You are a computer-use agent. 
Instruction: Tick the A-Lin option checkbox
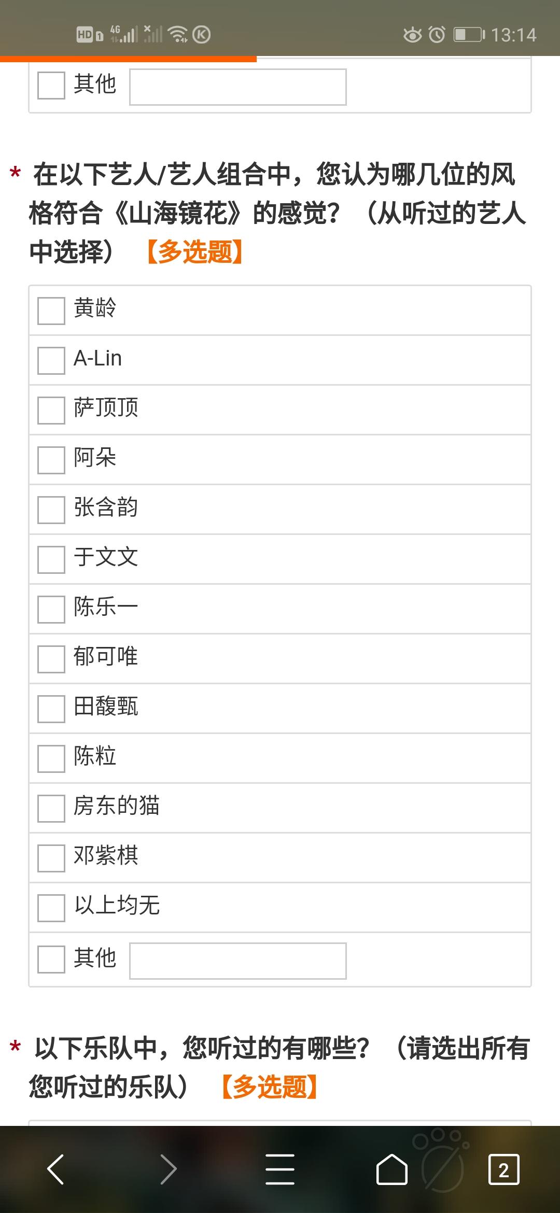[51, 360]
